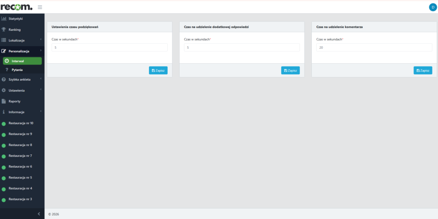Click the Ranking trophy icon
This screenshot has width=438, height=219.
(4, 30)
